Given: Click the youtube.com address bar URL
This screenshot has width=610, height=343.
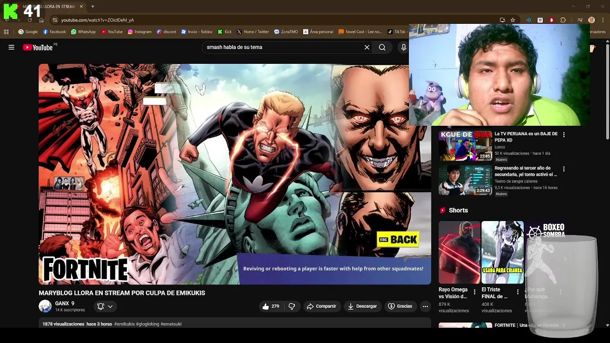Looking at the screenshot, I should 97,20.
